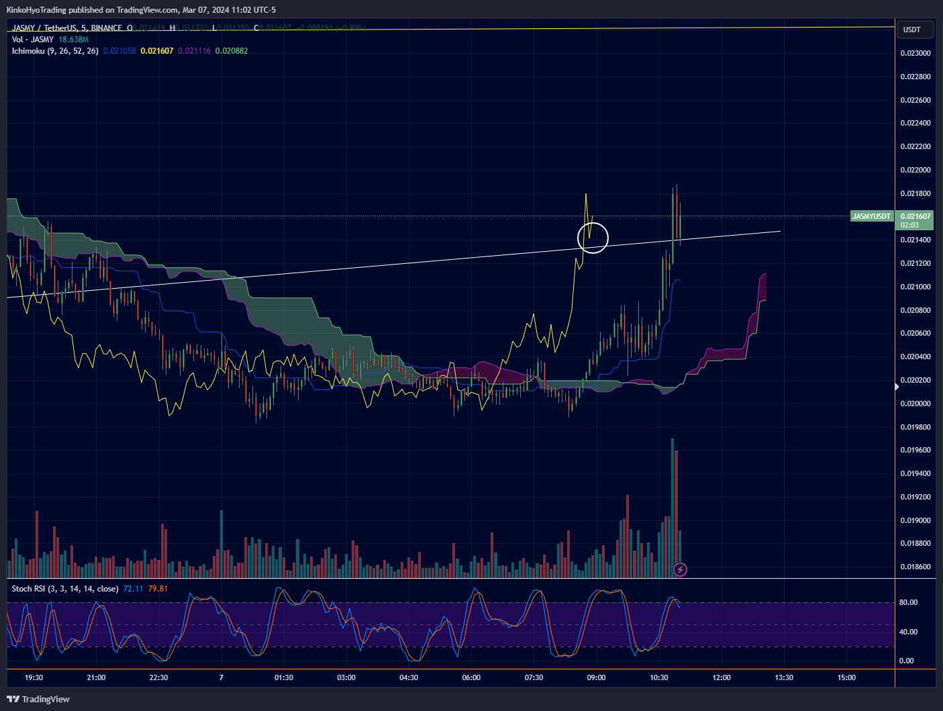Click the purple lightning bolt icon
Image resolution: width=943 pixels, height=711 pixels.
pyautogui.click(x=680, y=570)
